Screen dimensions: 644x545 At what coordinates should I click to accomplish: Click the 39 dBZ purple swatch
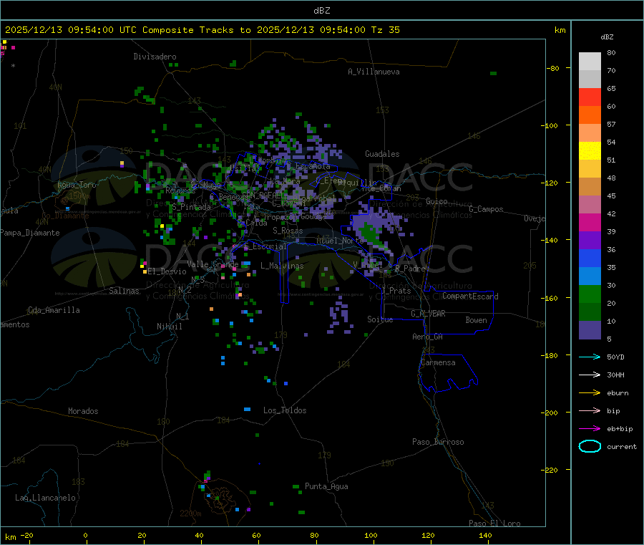tap(590, 240)
